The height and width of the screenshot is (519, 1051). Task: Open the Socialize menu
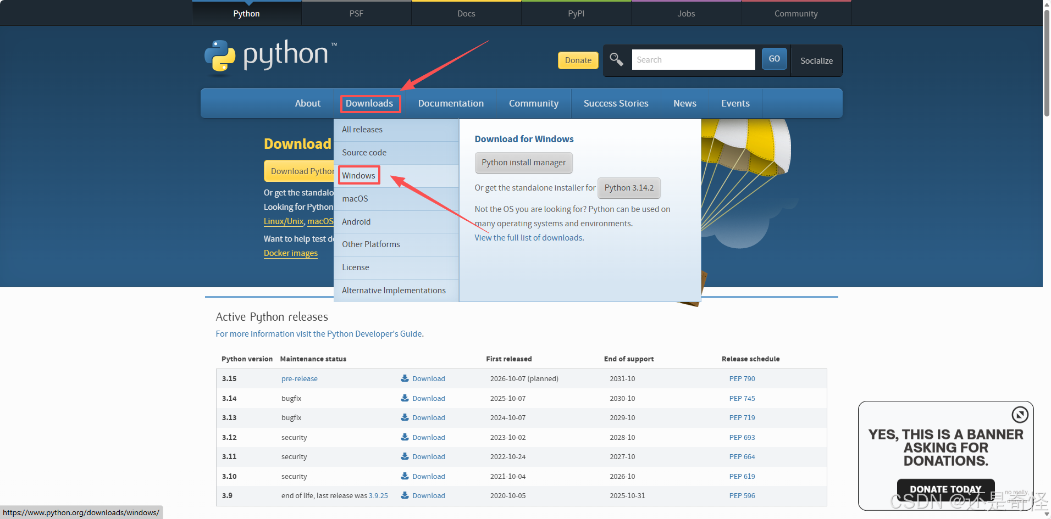(x=816, y=60)
